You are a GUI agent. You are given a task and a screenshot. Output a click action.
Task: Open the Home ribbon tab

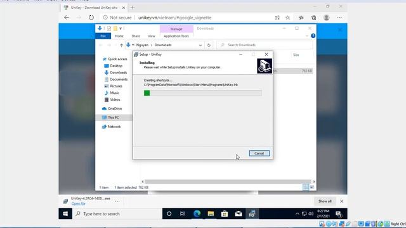(x=119, y=36)
